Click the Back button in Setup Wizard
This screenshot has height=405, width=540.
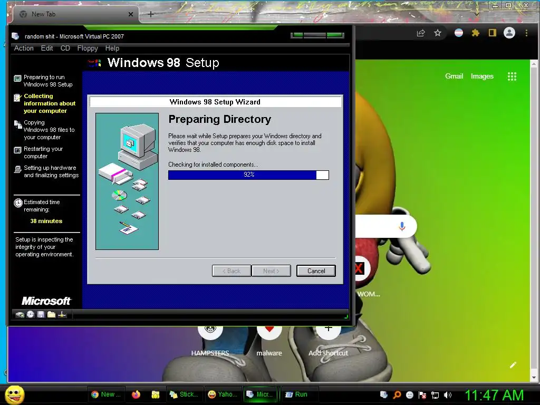(232, 271)
